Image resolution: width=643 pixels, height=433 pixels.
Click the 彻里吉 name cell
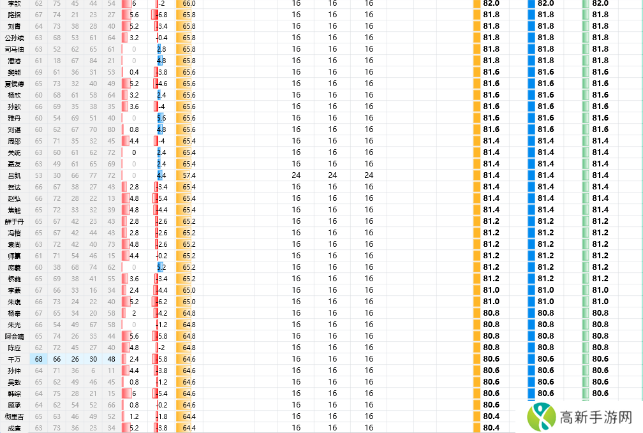[14, 416]
